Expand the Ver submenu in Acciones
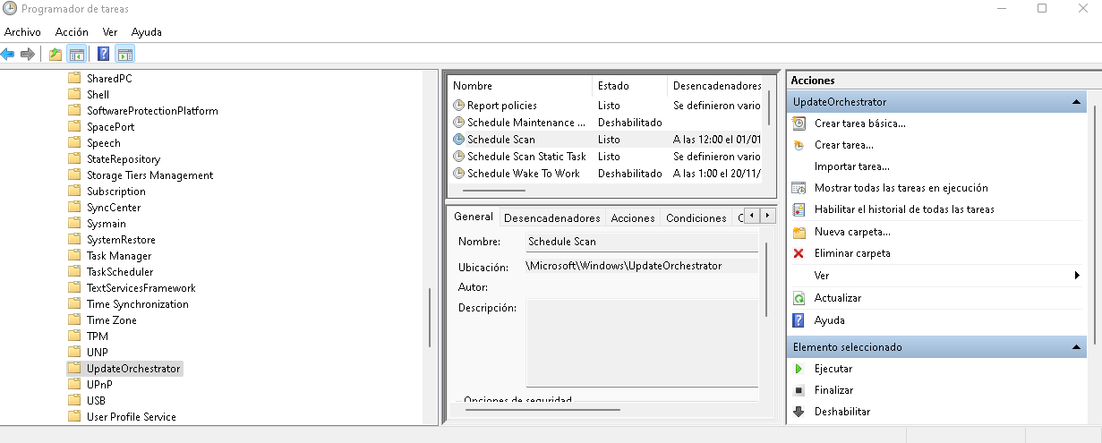The image size is (1102, 443). pos(1077,276)
